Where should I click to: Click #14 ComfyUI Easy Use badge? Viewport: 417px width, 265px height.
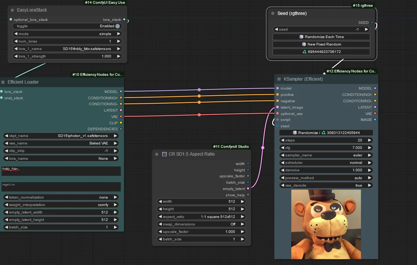pyautogui.click(x=105, y=2)
